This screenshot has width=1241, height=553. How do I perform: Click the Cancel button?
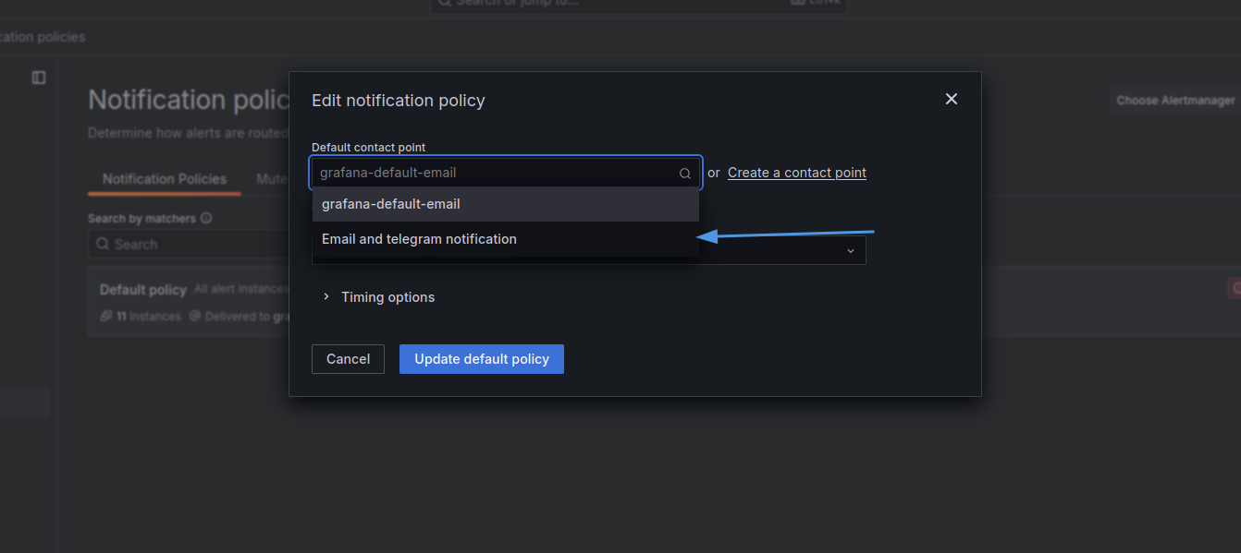pyautogui.click(x=348, y=359)
